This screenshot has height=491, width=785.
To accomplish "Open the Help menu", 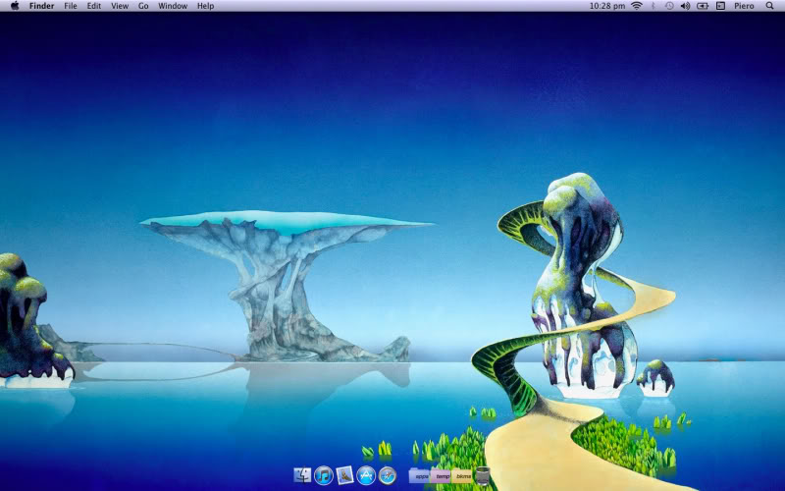I will (x=205, y=6).
